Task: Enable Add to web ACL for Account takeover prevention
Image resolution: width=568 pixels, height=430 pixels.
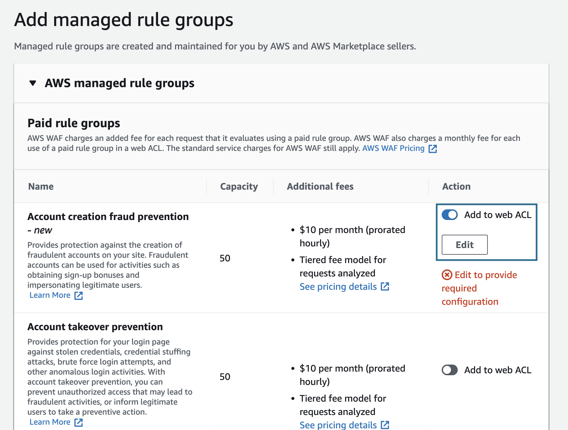Action: pyautogui.click(x=450, y=370)
